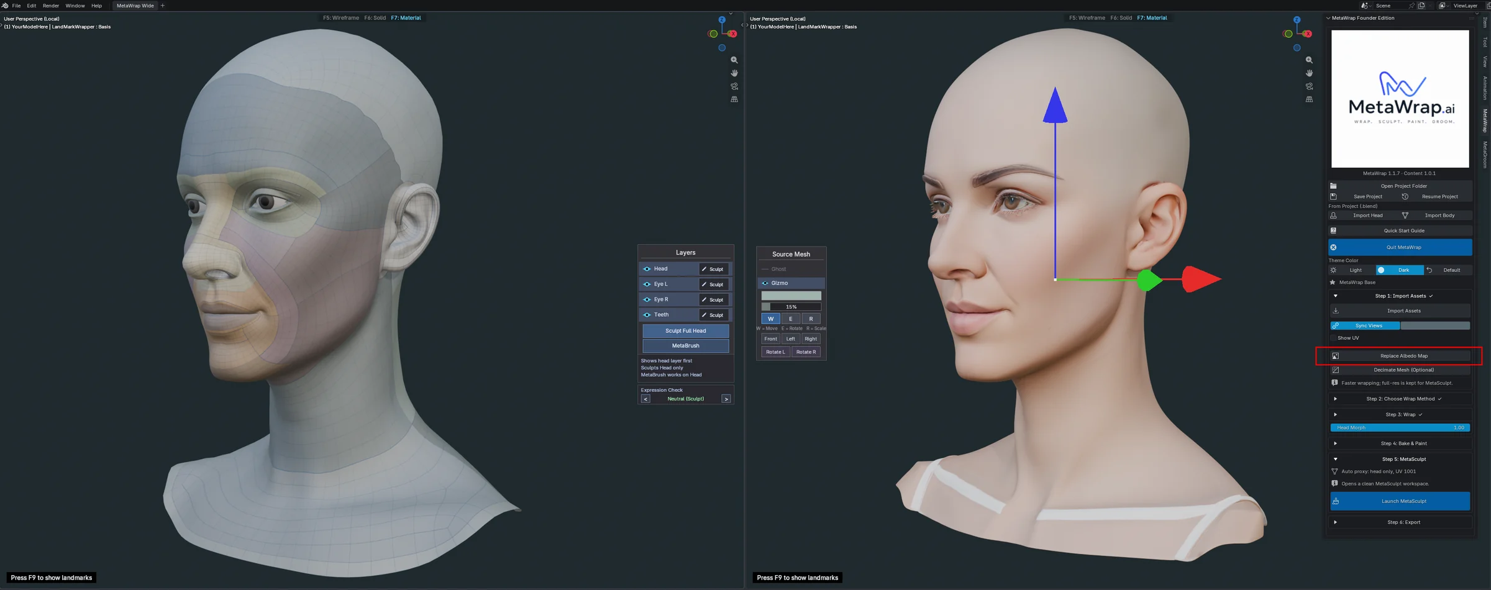1491x590 pixels.
Task: Click the pencil icon on Teeth Sculpt button
Action: pyautogui.click(x=704, y=315)
